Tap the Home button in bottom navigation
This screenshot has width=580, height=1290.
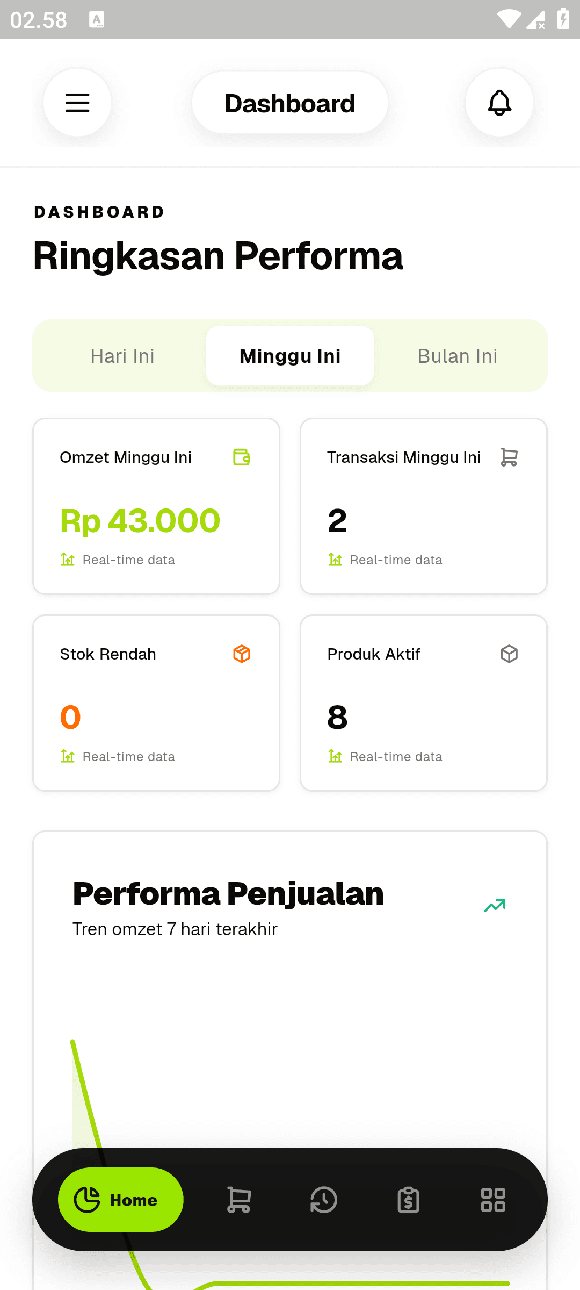click(121, 1200)
